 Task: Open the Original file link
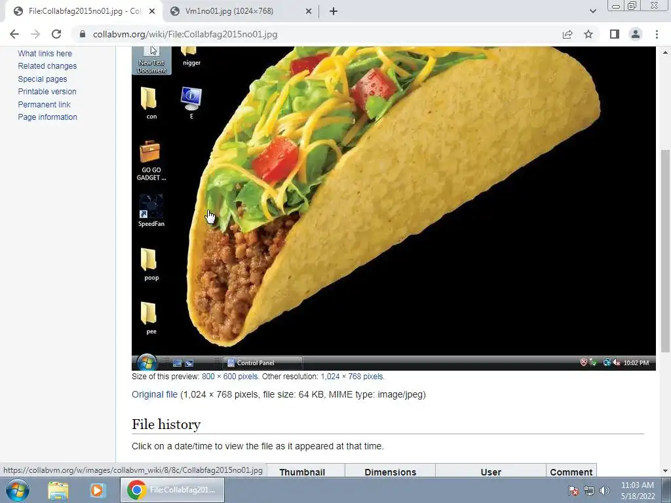tap(155, 394)
